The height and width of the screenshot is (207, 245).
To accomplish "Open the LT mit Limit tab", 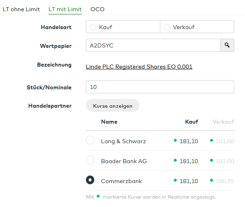I will tap(65, 9).
